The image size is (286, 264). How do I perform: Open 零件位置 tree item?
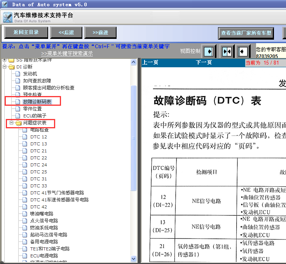(x=33, y=109)
